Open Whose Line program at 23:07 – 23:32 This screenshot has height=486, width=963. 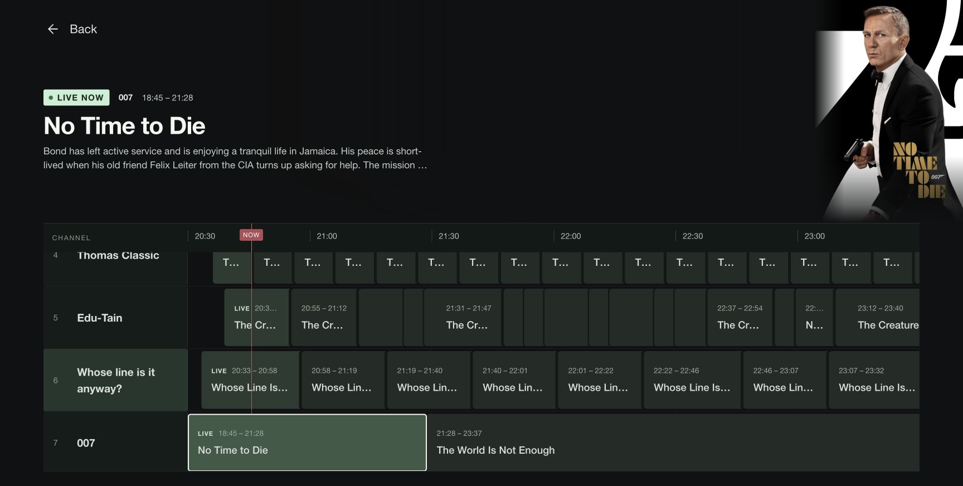pos(874,380)
